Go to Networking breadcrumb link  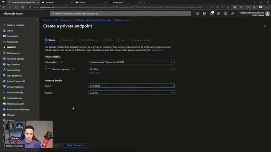(121, 20)
